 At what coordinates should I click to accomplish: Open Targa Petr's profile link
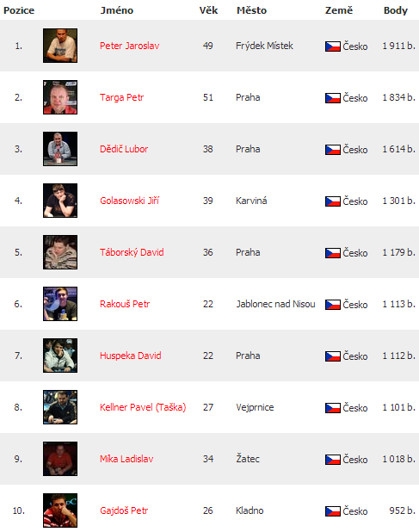coord(121,98)
